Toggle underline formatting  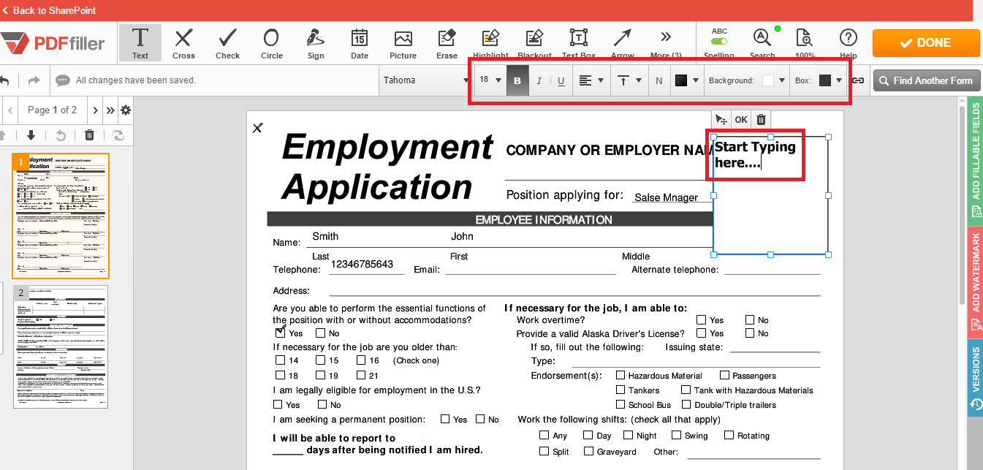tap(561, 80)
